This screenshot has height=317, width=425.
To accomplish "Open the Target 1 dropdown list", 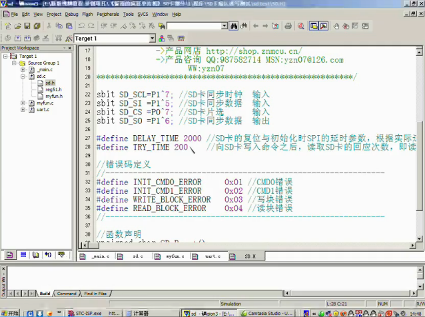I will tap(152, 39).
